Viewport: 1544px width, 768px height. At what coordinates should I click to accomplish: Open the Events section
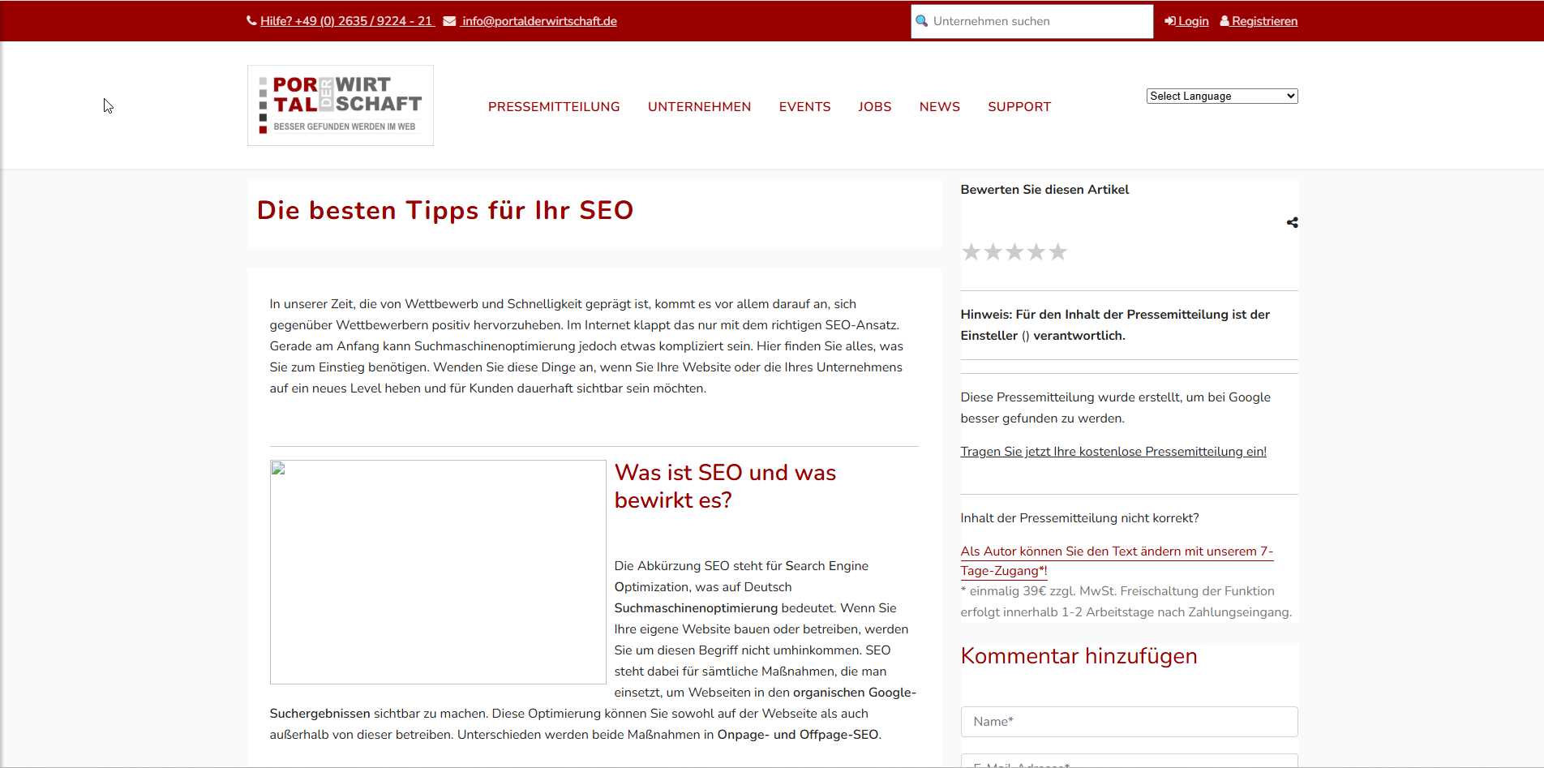coord(804,107)
